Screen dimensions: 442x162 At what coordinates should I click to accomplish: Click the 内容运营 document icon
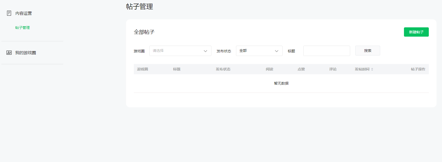[x=9, y=13]
